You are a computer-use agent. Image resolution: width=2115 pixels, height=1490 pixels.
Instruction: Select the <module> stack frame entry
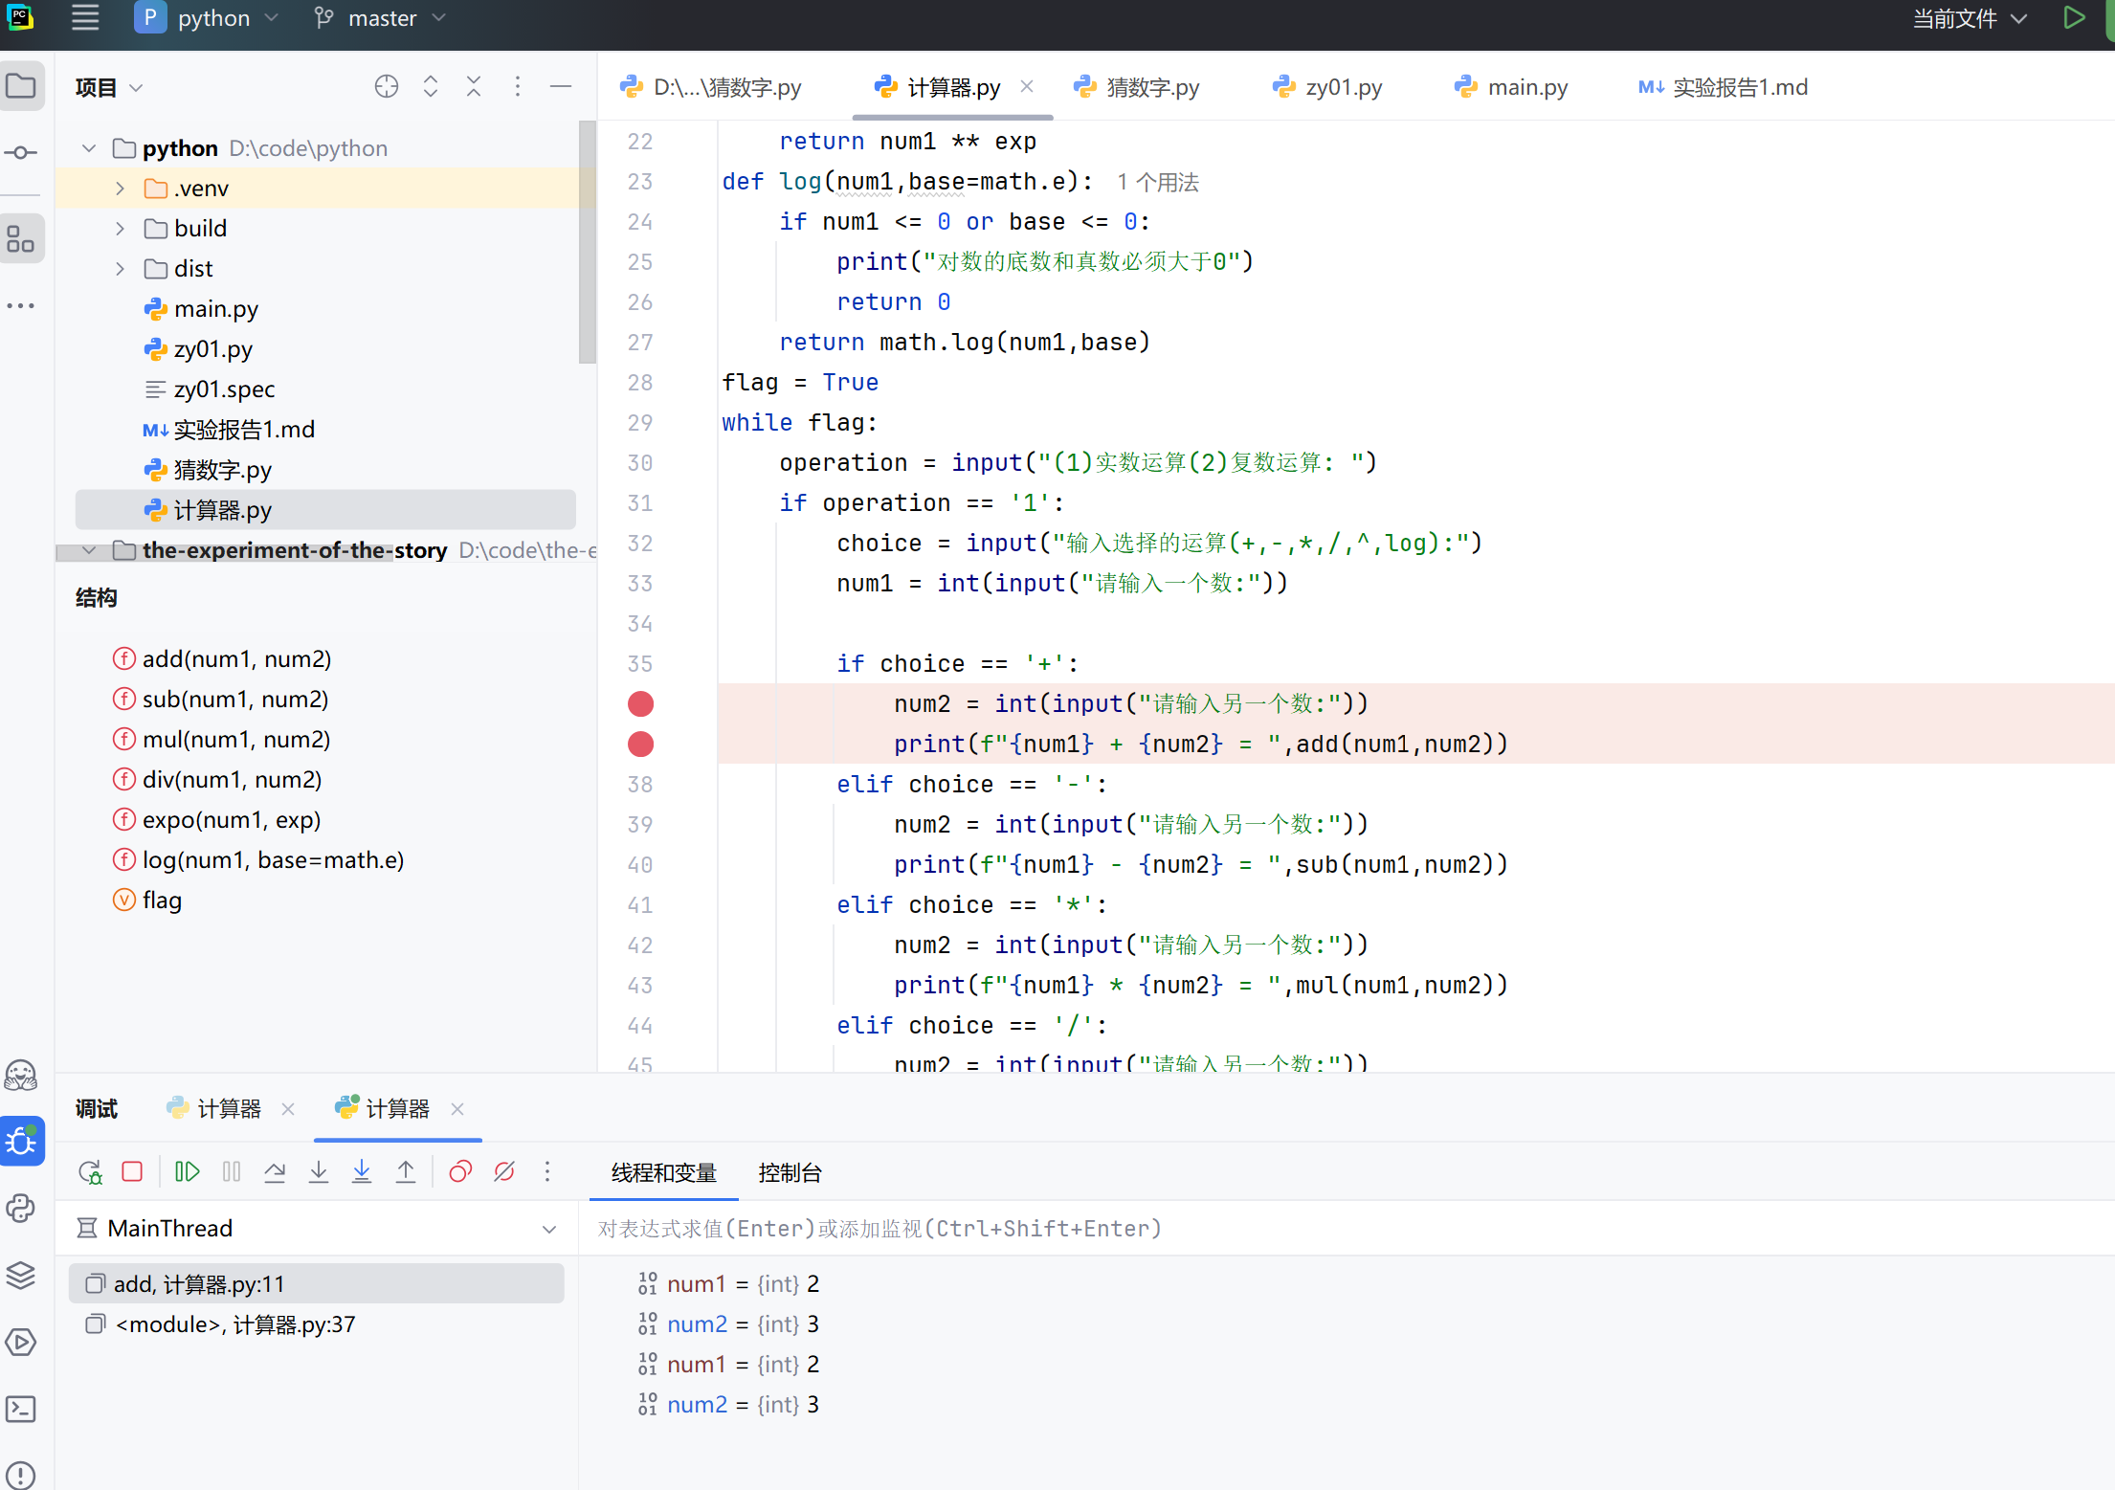pyautogui.click(x=234, y=1324)
